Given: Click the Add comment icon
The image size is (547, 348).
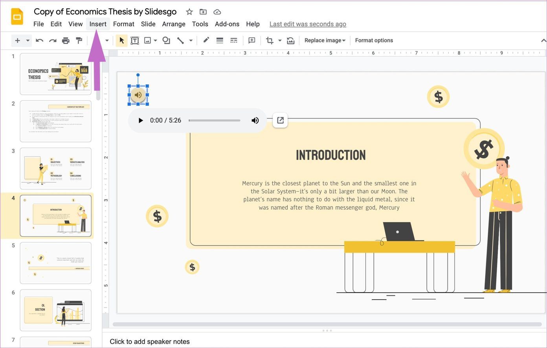Looking at the screenshot, I should (x=252, y=40).
